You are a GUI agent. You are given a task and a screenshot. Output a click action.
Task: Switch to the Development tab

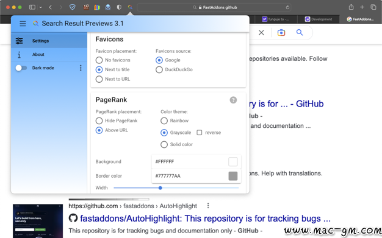pos(319,19)
